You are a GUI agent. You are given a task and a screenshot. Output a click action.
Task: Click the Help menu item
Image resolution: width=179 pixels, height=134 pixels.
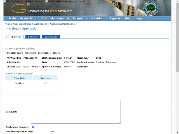[128, 18]
